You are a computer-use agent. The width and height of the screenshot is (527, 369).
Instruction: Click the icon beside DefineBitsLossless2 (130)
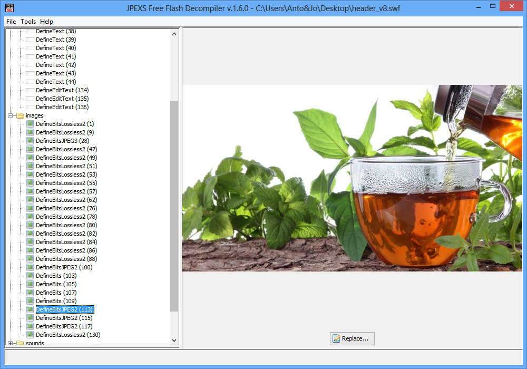tap(30, 335)
